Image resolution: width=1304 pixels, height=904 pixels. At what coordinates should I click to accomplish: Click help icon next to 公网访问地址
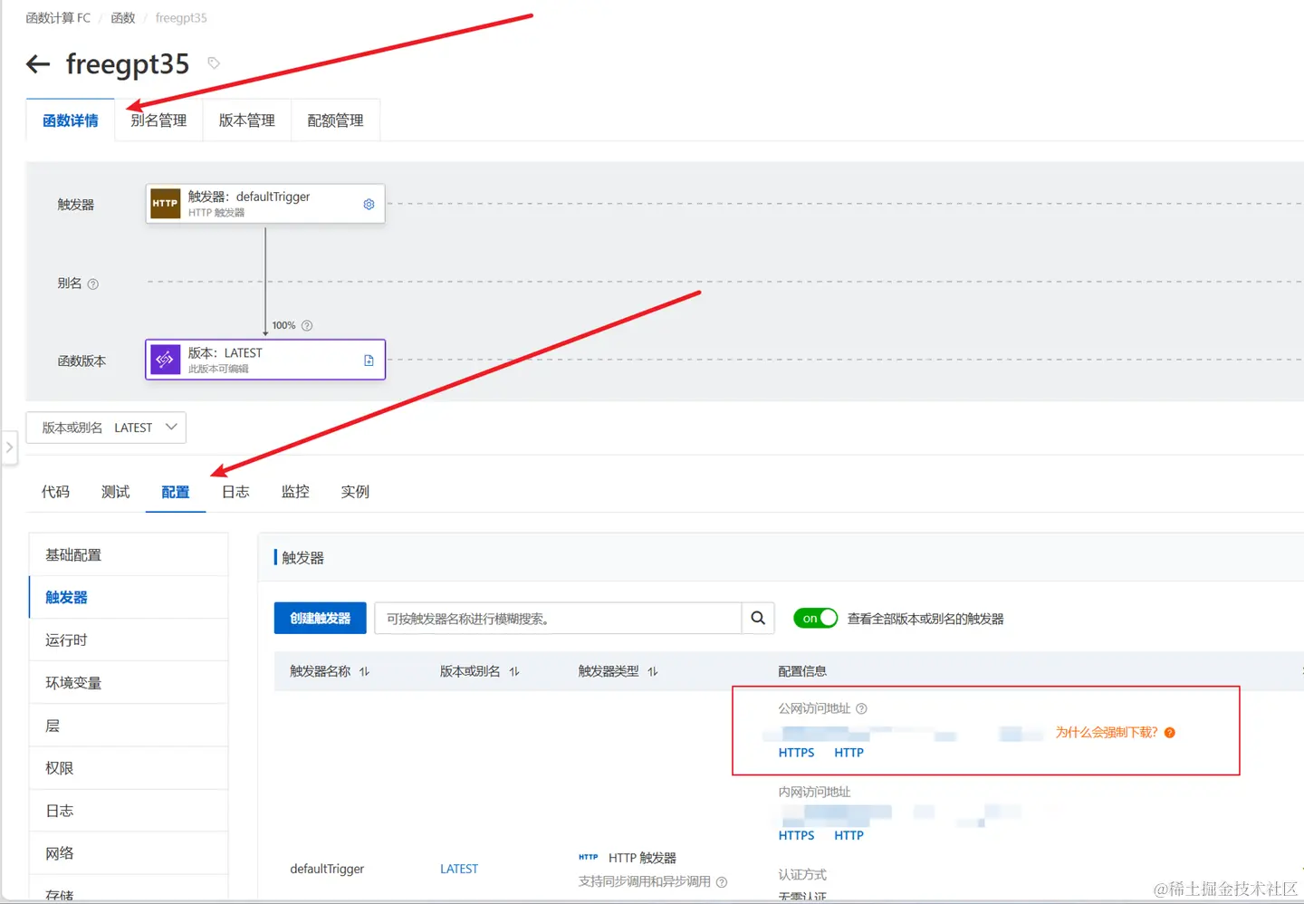861,708
